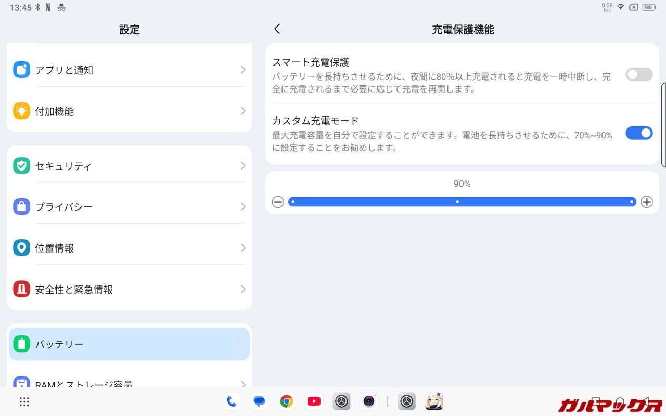This screenshot has height=416, width=666.
Task: Expand the セキュリティ chevron arrow
Action: 242,166
